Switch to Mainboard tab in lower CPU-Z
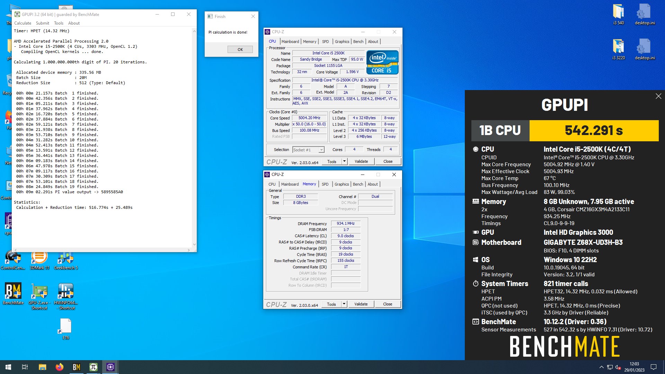 pyautogui.click(x=290, y=184)
